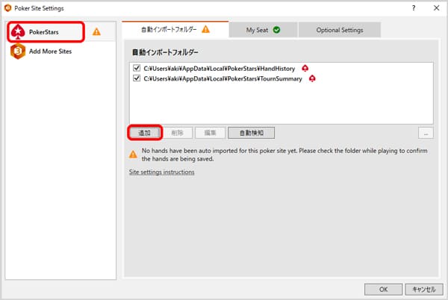Click the PokerStars logo in the sidebar
The image size is (448, 300).
18,32
